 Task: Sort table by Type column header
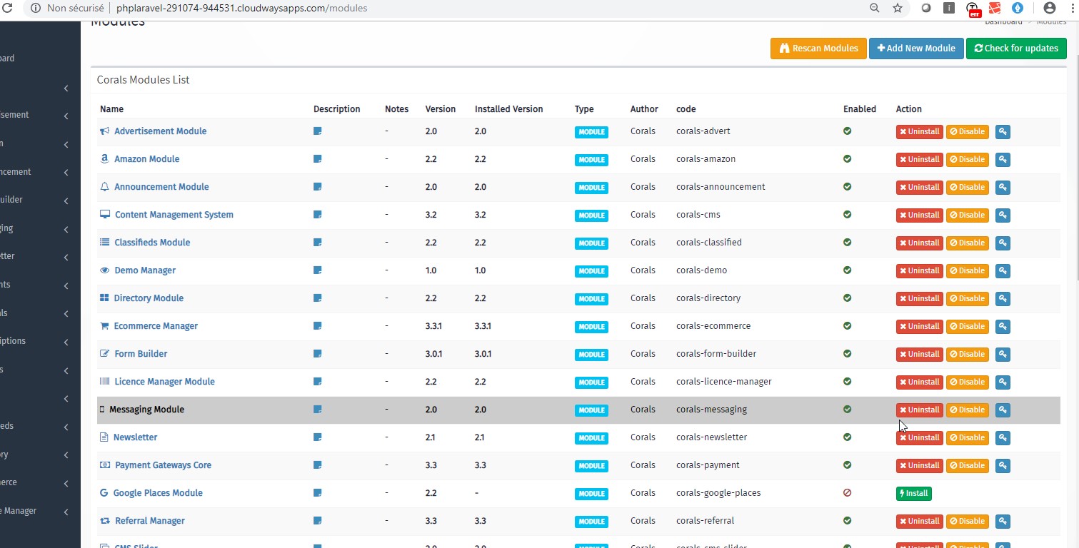click(x=584, y=109)
